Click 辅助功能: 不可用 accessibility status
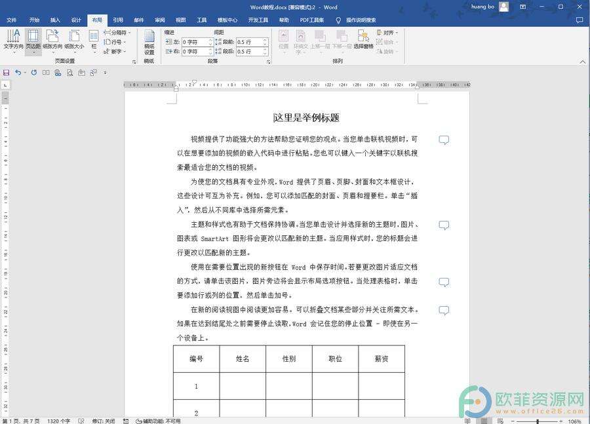 coord(159,421)
